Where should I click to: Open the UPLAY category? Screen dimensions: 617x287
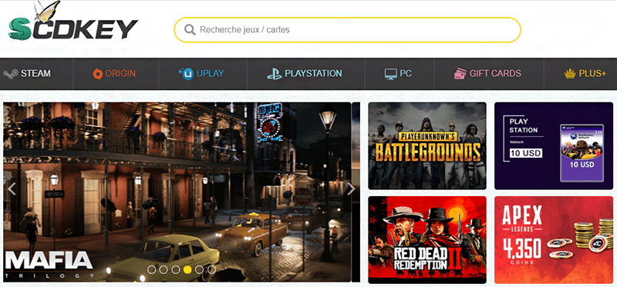coord(210,73)
